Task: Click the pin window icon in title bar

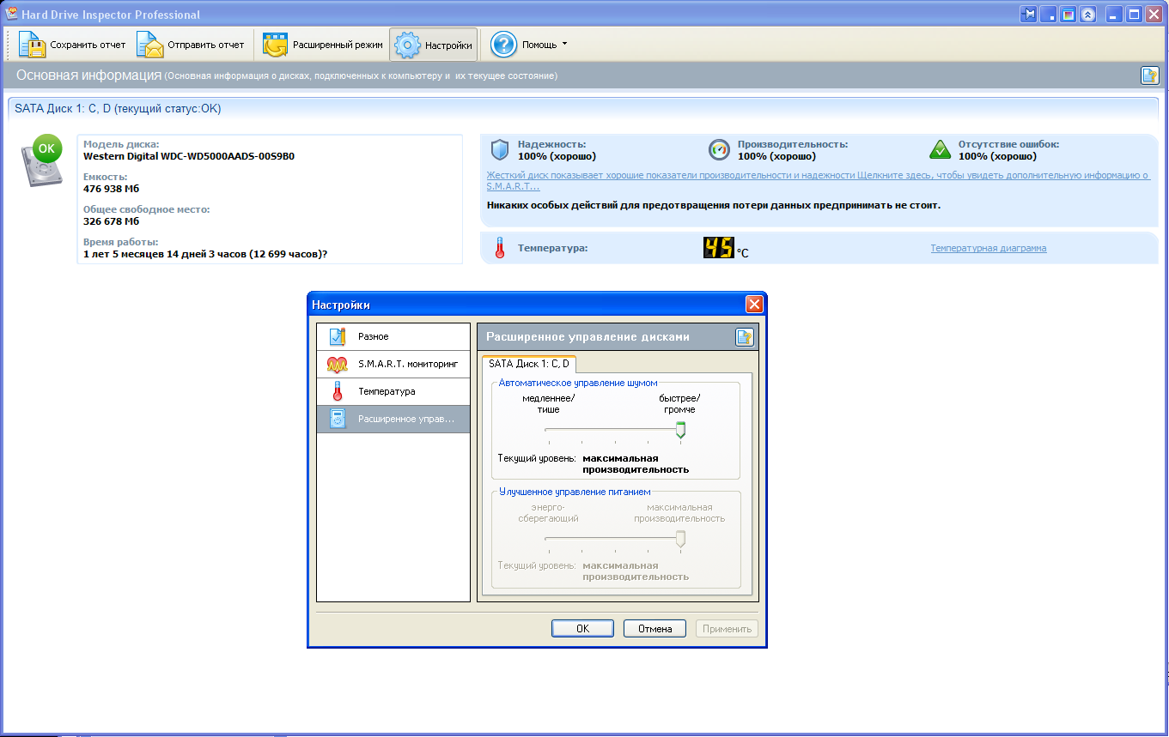Action: pyautogui.click(x=1029, y=15)
